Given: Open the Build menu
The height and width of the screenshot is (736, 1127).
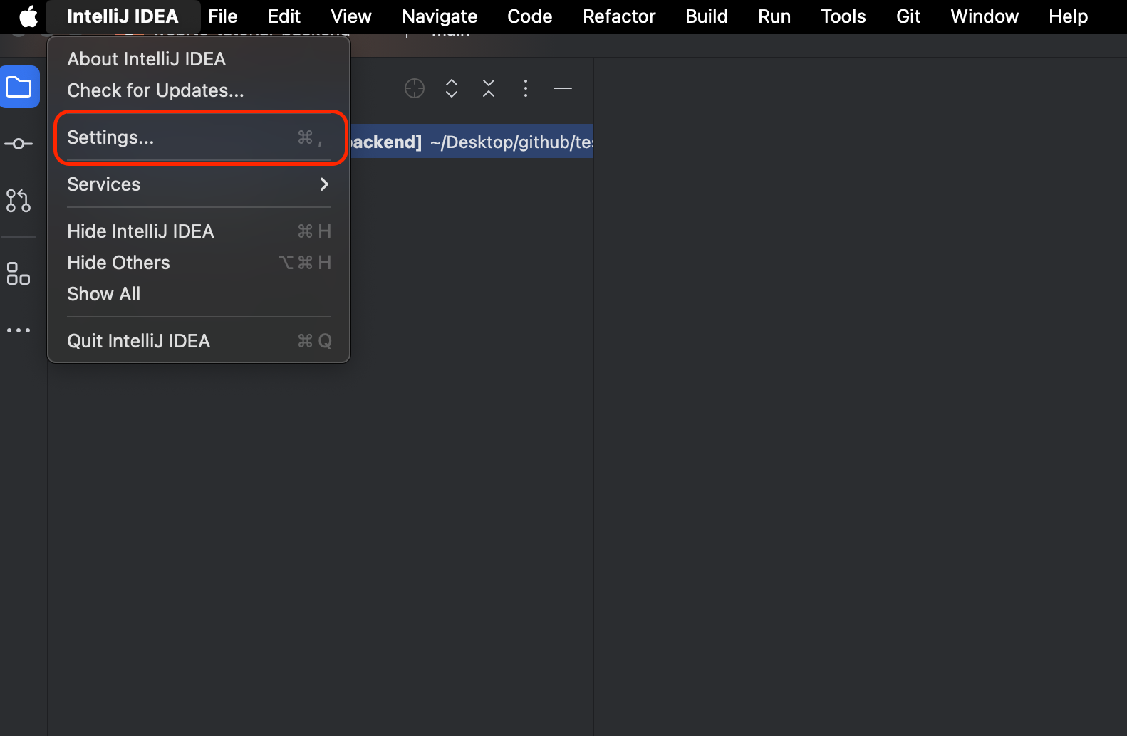Looking at the screenshot, I should tap(707, 16).
